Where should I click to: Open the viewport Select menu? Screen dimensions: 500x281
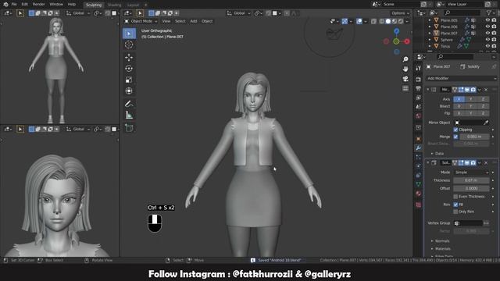click(x=180, y=21)
